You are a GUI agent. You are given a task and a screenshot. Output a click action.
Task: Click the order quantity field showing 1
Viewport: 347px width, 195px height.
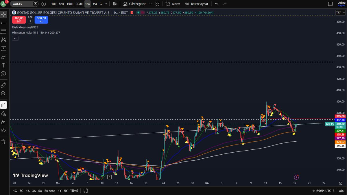[x=30, y=21]
